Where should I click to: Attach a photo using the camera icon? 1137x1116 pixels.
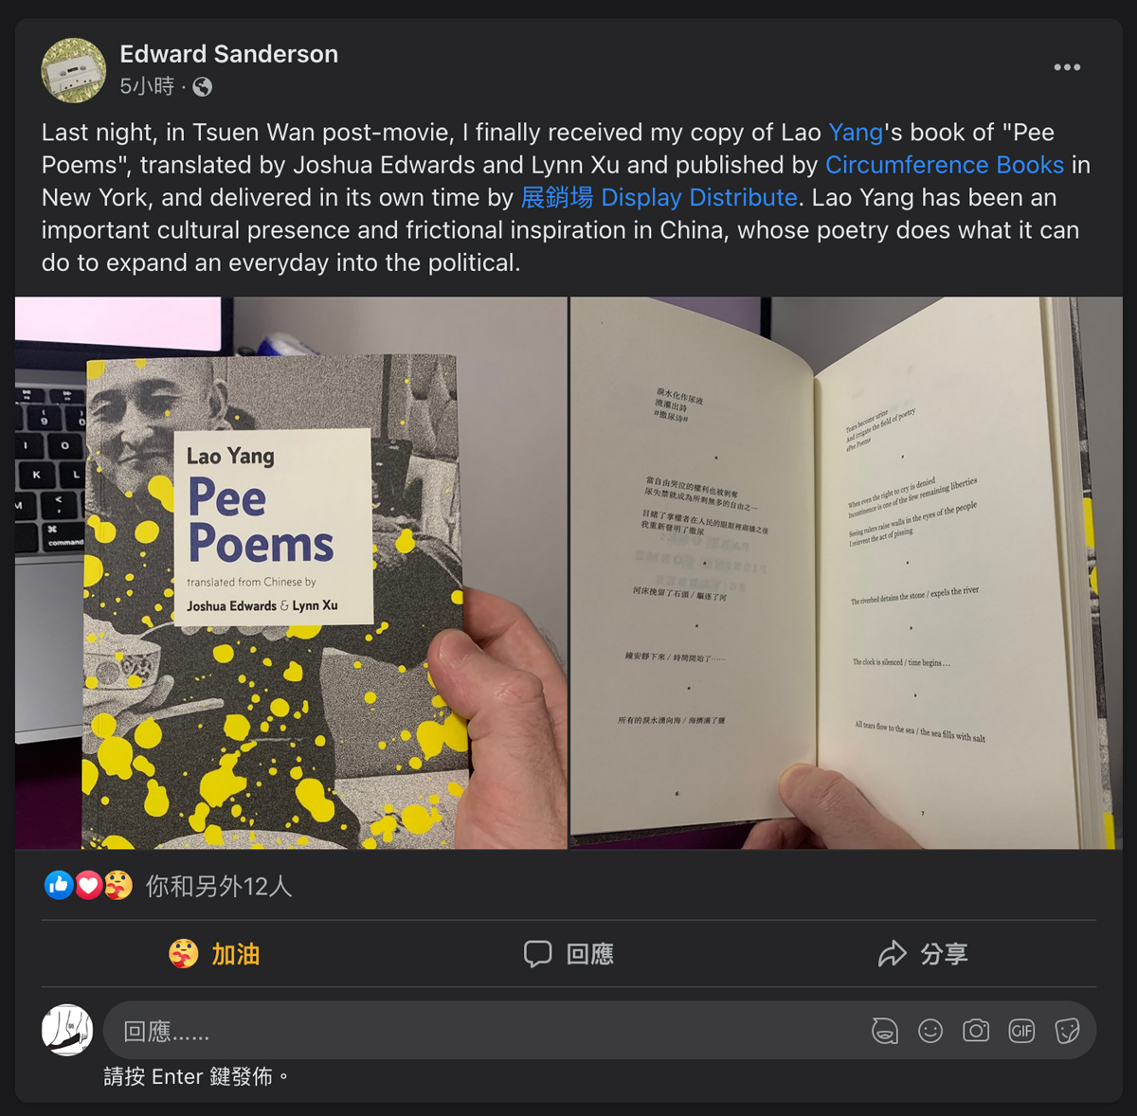(976, 1031)
